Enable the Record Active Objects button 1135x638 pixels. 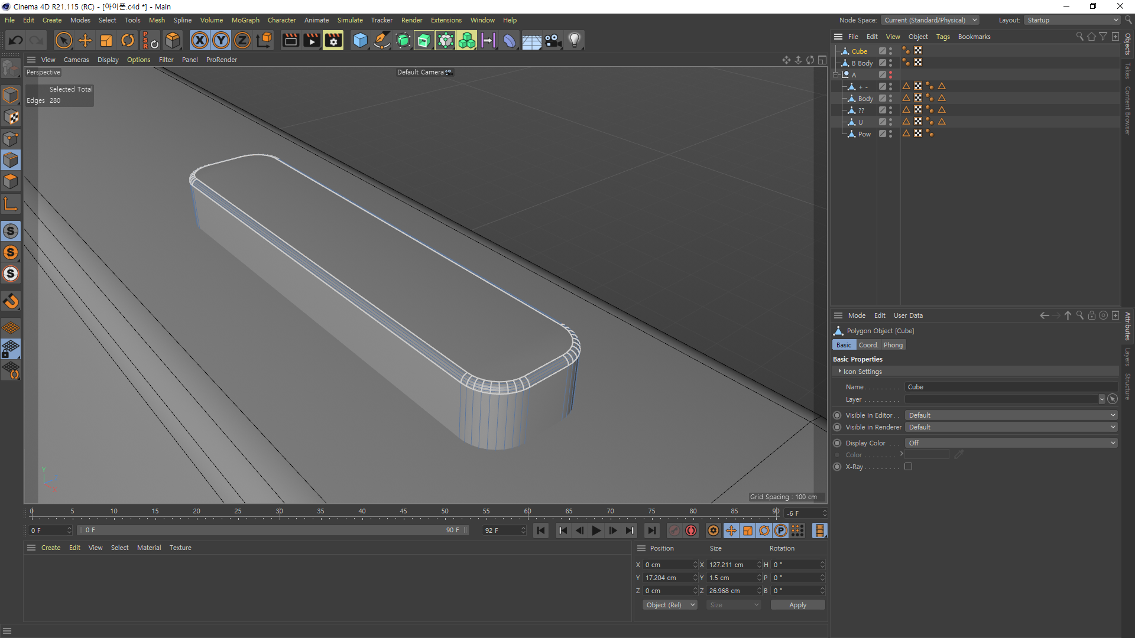coord(674,530)
